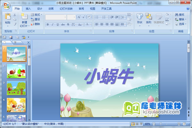This screenshot has width=192, height=128.
Task: Click the New Slide icon
Action: coord(24,16)
